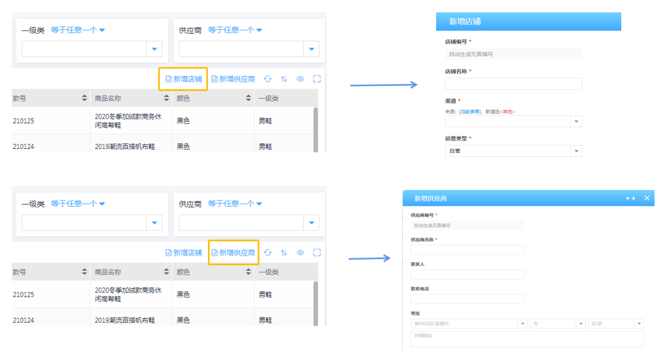Open the 渠道 dropdown in 新增店铺 form
This screenshot has height=363, width=663.
point(576,122)
